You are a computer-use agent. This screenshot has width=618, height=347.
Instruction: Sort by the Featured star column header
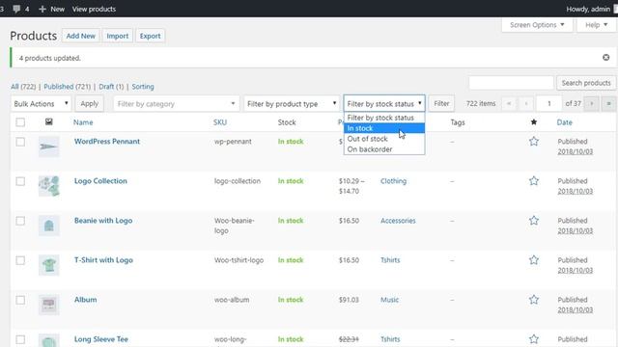click(534, 122)
